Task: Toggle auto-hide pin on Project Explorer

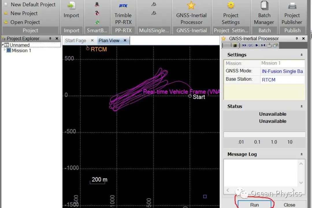Action: pyautogui.click(x=50, y=38)
